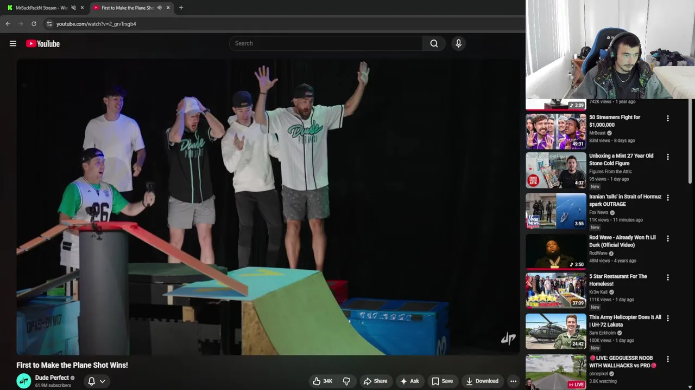Mute the plane shot video tab speaker icon
695x390 pixels.
(159, 8)
